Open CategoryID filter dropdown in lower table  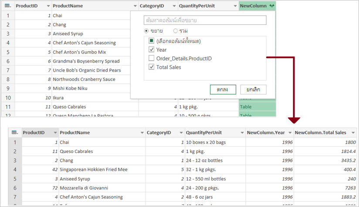181,133
